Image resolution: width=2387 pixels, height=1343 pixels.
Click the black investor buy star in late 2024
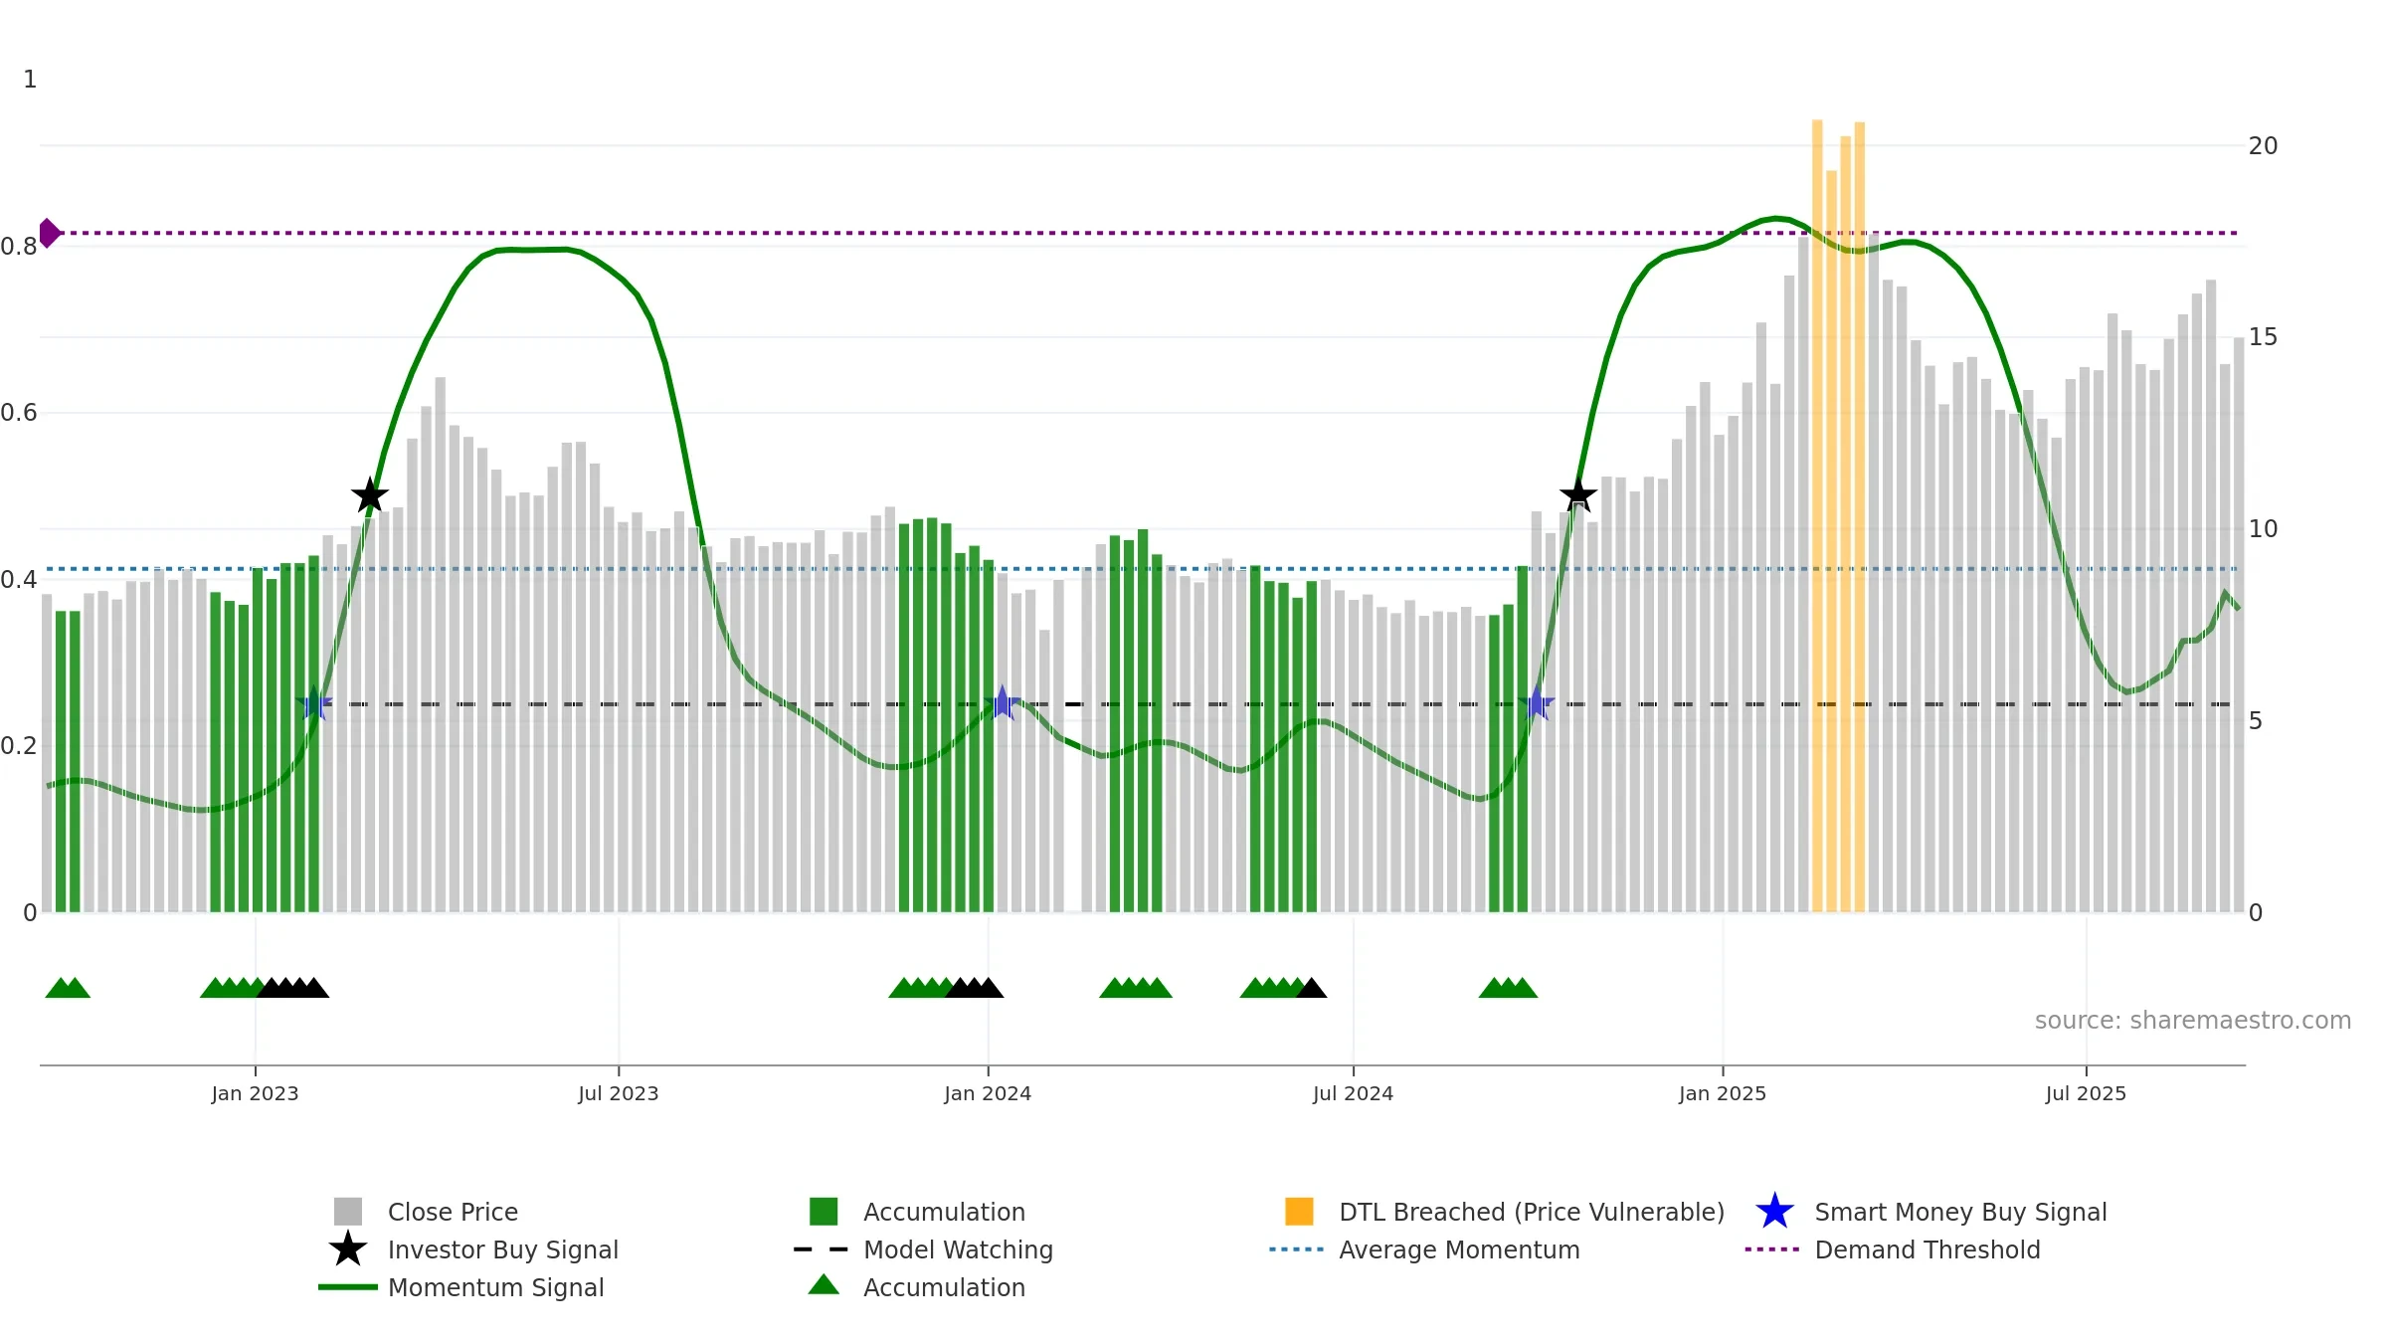(x=1578, y=493)
